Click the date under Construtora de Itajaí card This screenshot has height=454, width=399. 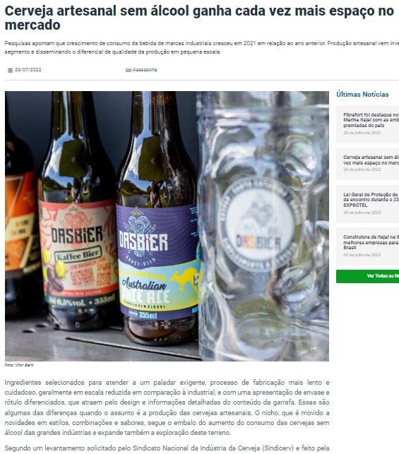click(x=362, y=255)
